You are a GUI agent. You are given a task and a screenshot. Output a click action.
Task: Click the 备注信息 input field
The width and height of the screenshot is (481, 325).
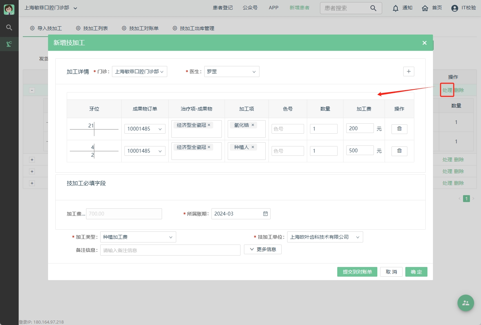click(170, 250)
